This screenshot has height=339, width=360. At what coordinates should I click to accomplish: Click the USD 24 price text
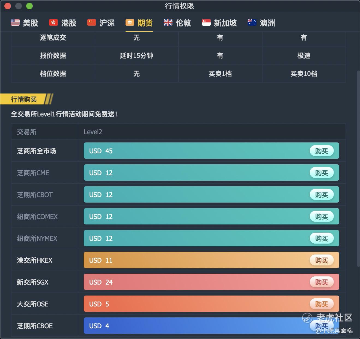101,282
